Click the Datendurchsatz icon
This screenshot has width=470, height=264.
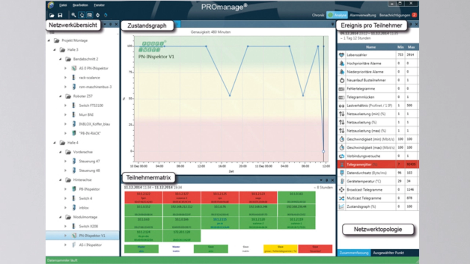pos(341,173)
